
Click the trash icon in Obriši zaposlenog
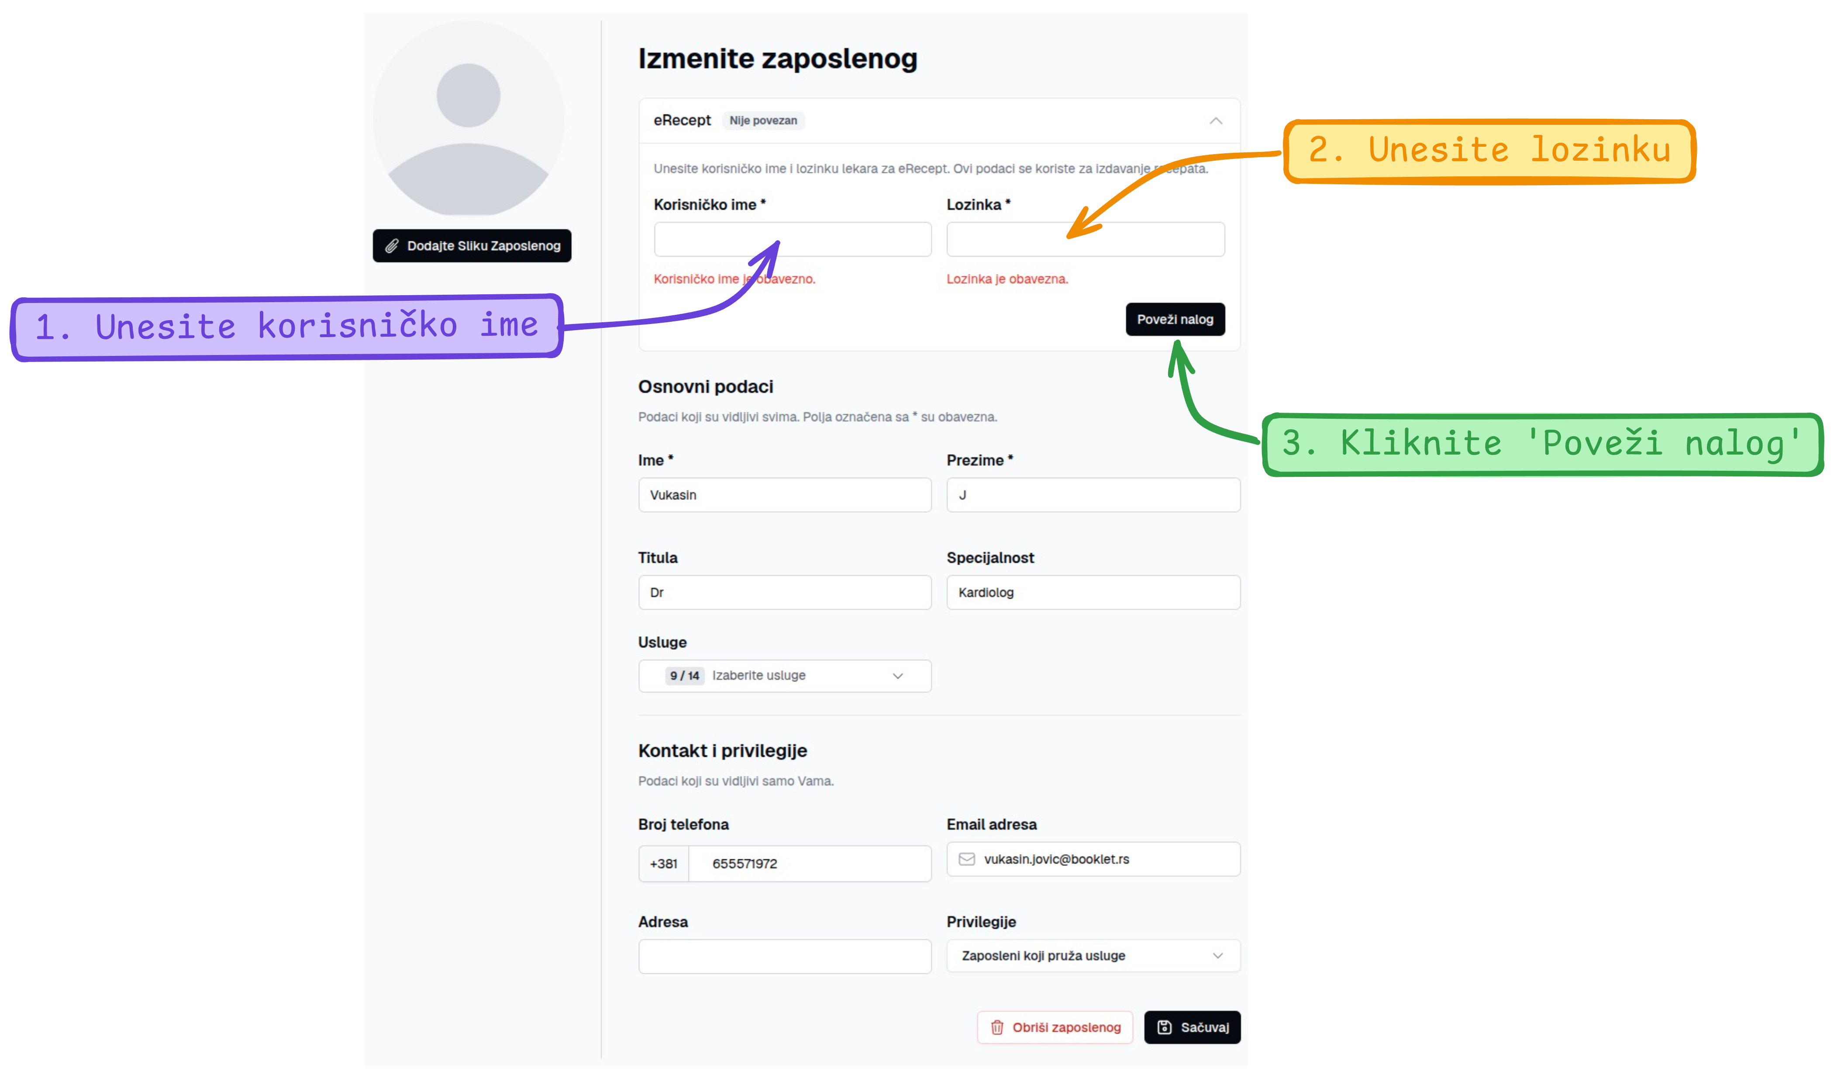click(996, 1027)
